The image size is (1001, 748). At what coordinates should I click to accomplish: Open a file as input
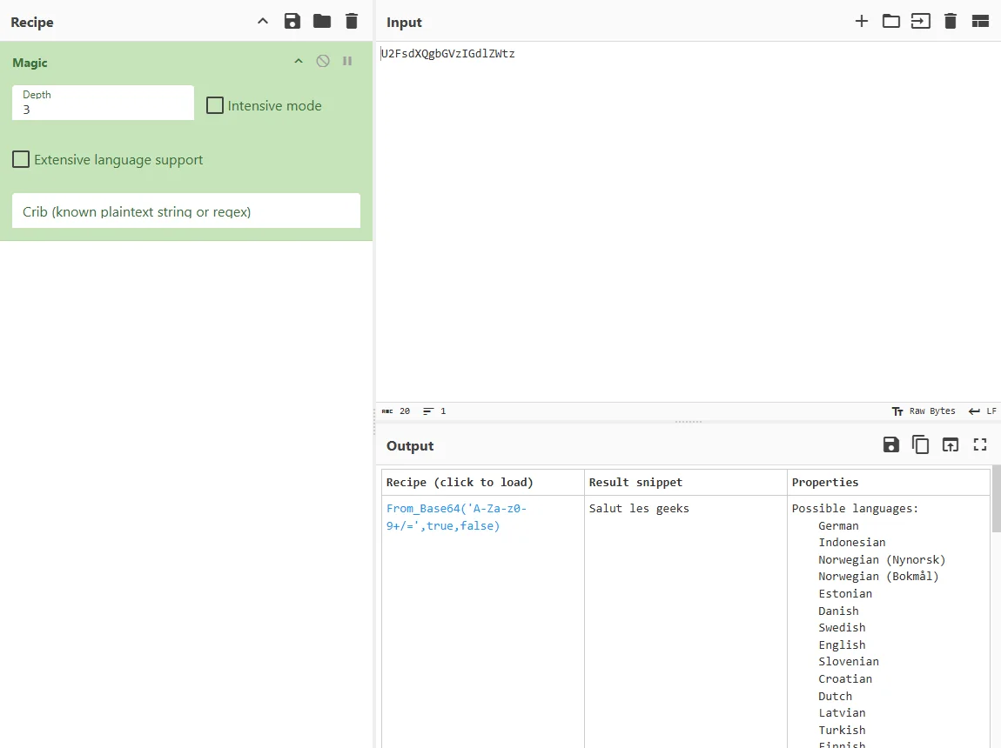[920, 21]
